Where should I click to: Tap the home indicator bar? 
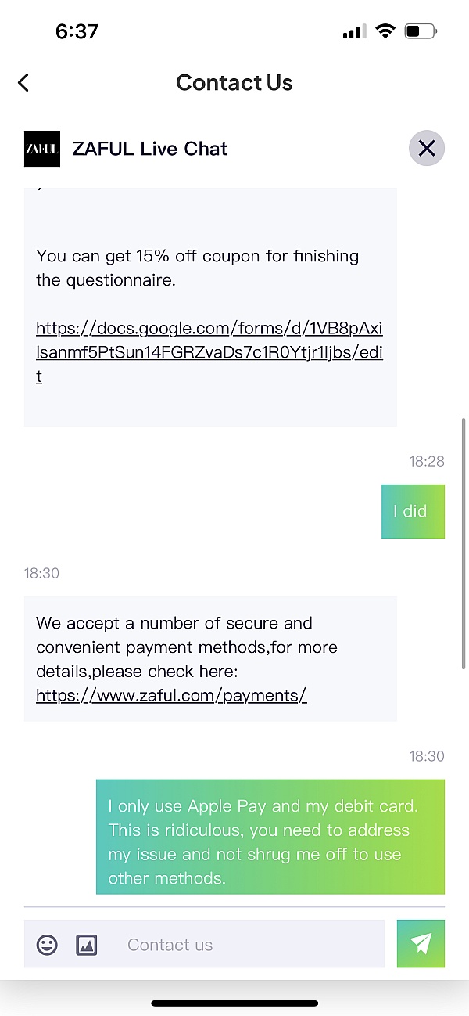[x=234, y=1003]
